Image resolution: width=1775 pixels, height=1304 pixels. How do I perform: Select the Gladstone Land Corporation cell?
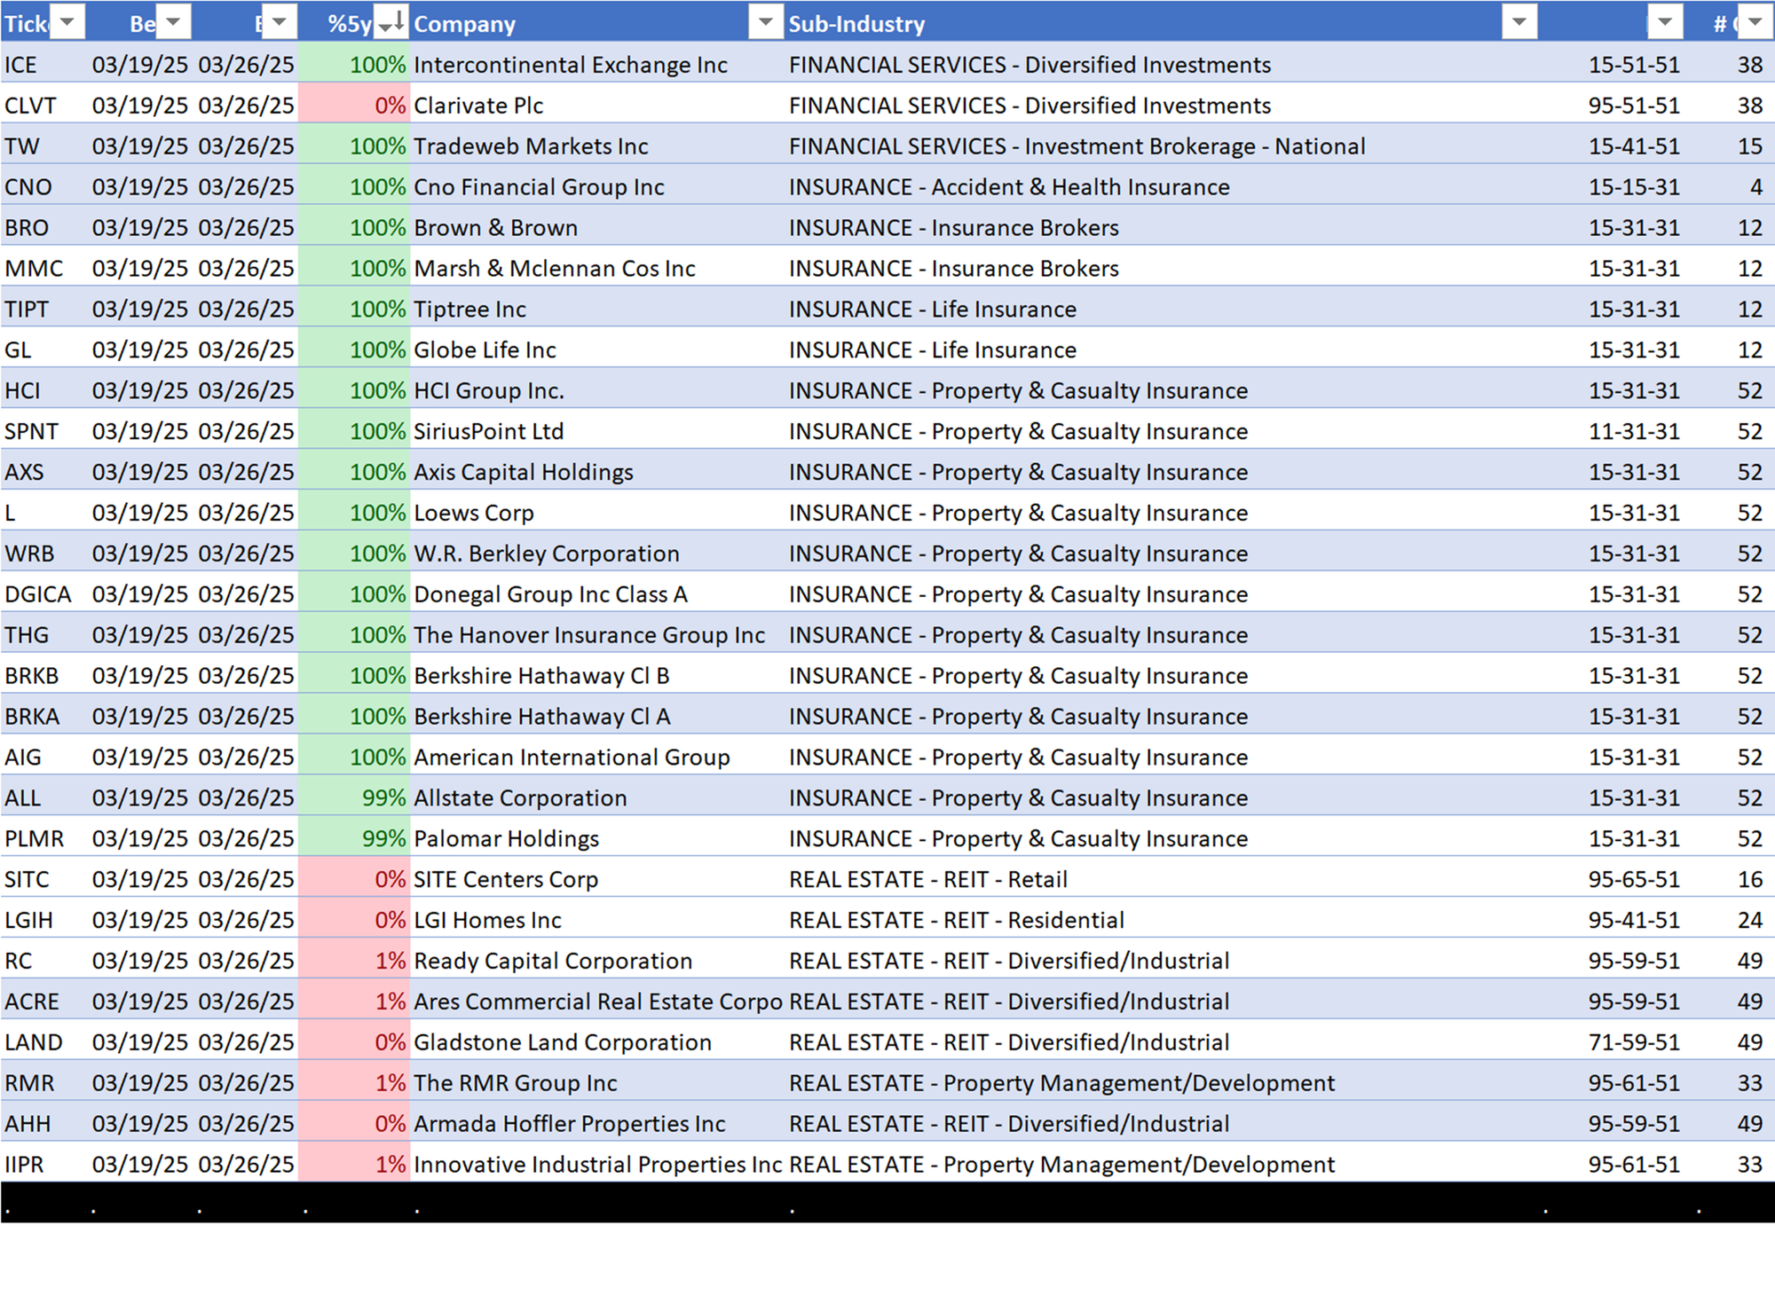(x=563, y=1042)
